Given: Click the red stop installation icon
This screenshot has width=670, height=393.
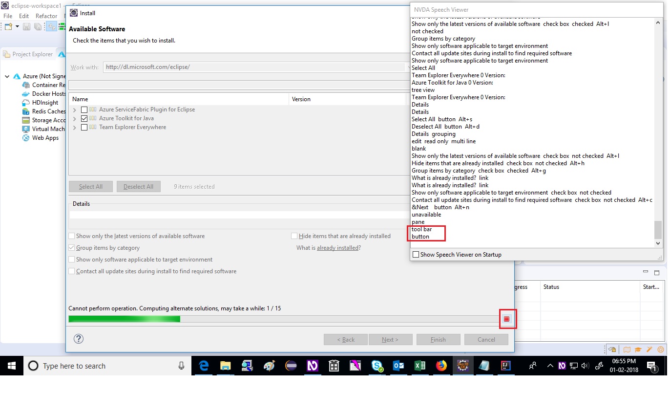Looking at the screenshot, I should [507, 318].
